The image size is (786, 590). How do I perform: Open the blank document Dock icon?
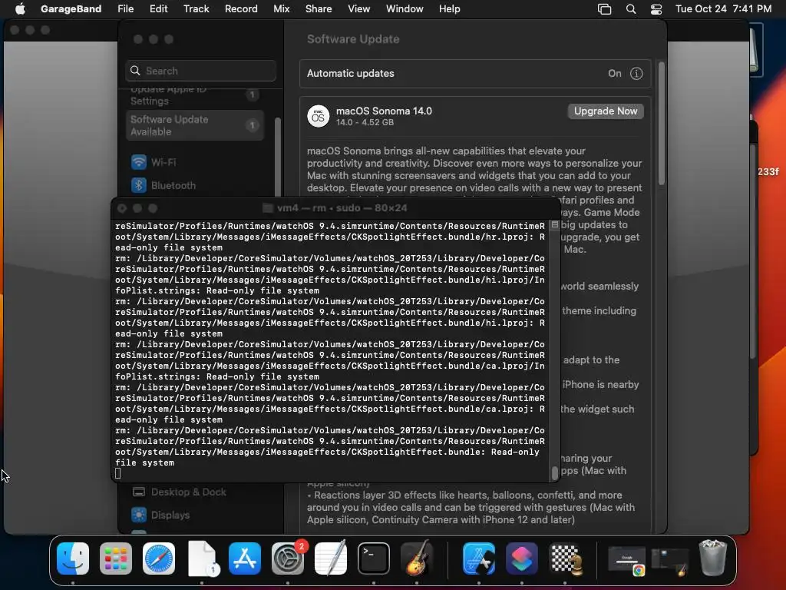coord(202,559)
